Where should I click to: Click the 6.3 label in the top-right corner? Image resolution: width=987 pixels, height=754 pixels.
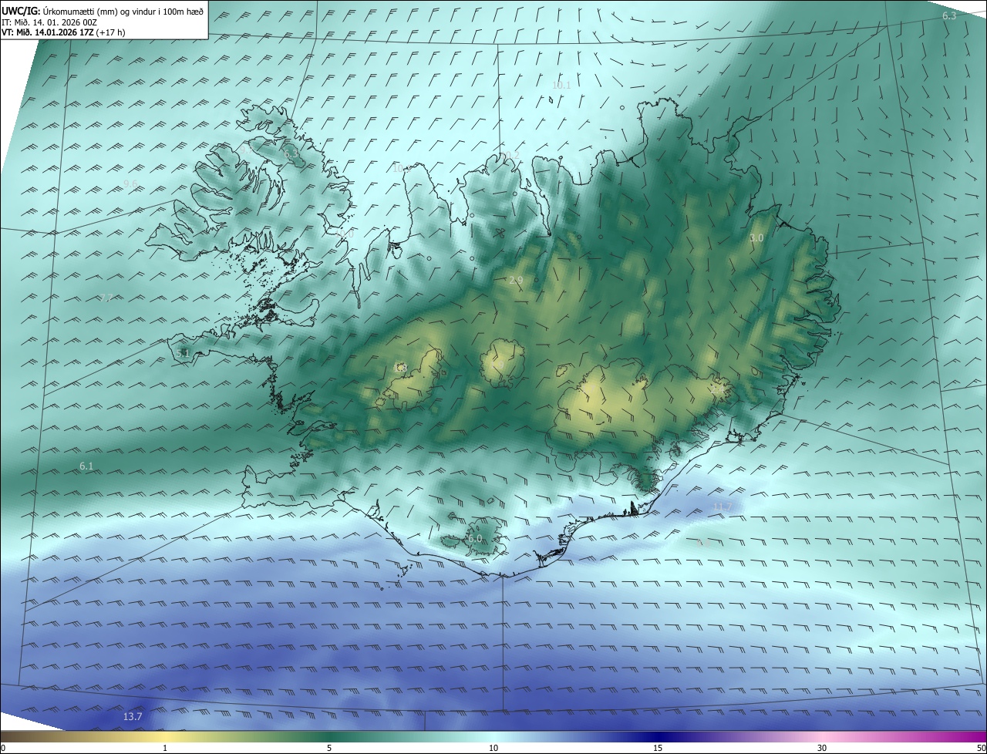949,16
